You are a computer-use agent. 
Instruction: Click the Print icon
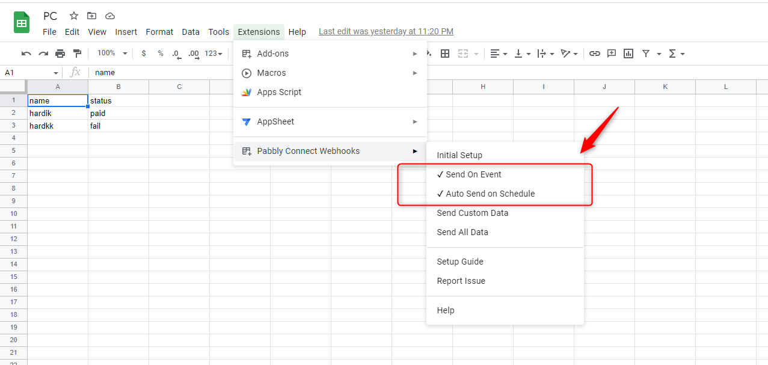pos(60,54)
